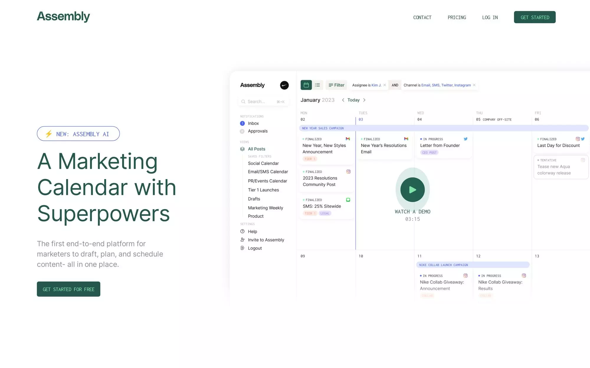Viewport: 590px width, 368px height.
Task: Open the Pricing nav link
Action: coord(457,17)
